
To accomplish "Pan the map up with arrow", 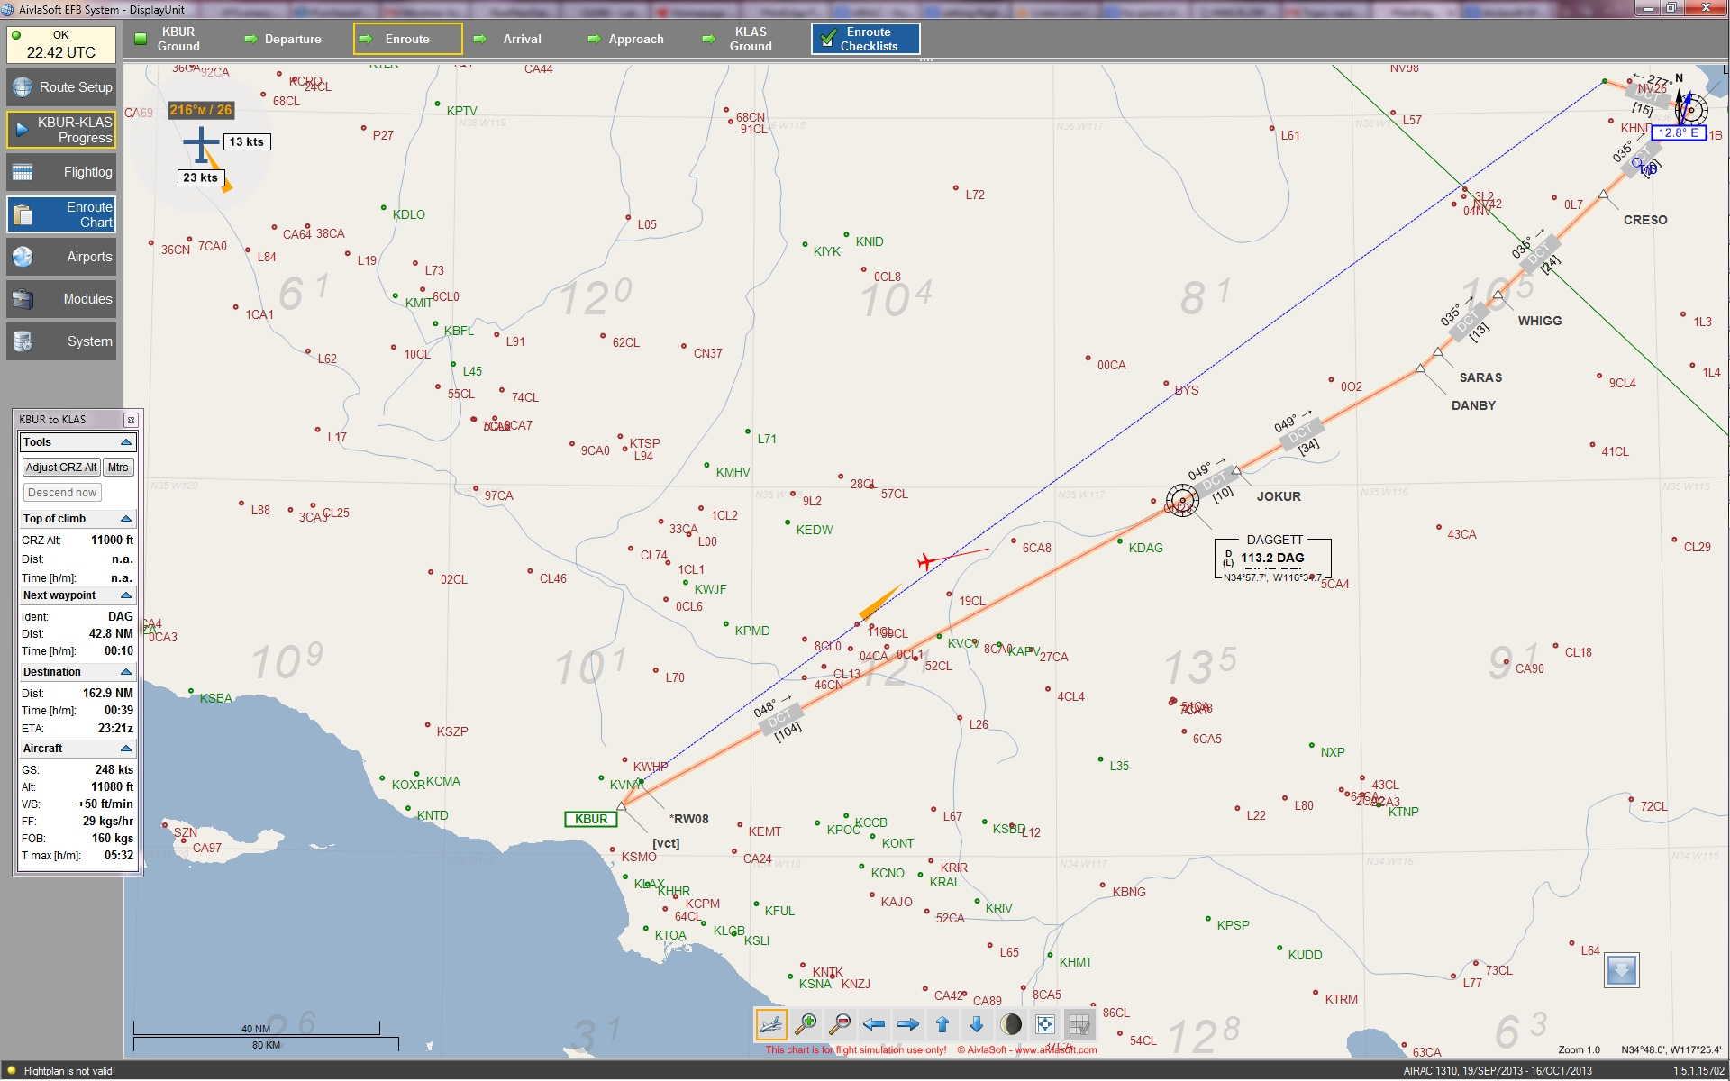I will click(x=942, y=1024).
